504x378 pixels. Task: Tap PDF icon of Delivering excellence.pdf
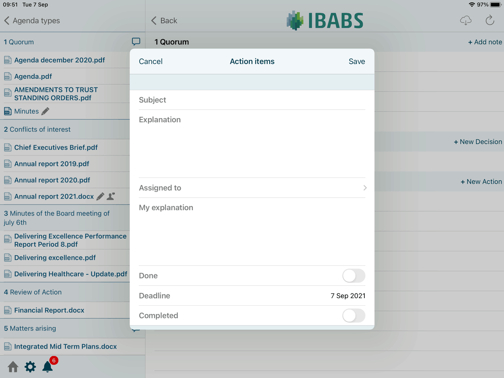click(x=8, y=257)
